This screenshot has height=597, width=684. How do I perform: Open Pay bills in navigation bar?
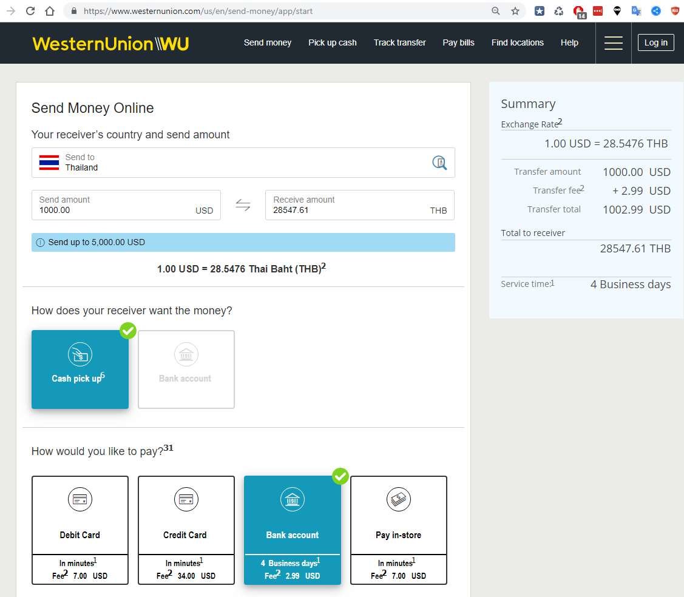pyautogui.click(x=458, y=42)
